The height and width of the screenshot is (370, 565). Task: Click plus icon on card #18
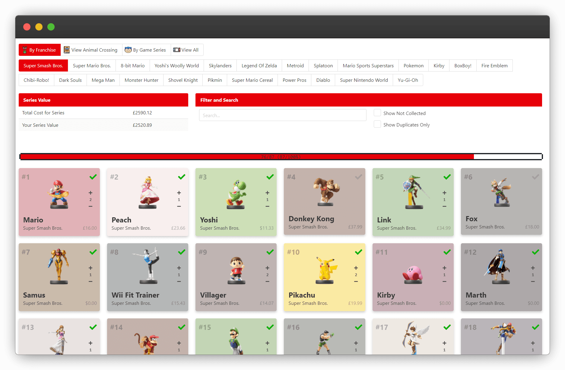[x=533, y=343]
